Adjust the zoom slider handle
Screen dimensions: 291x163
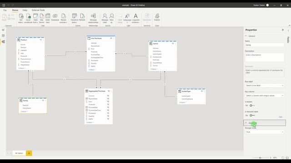point(260,158)
